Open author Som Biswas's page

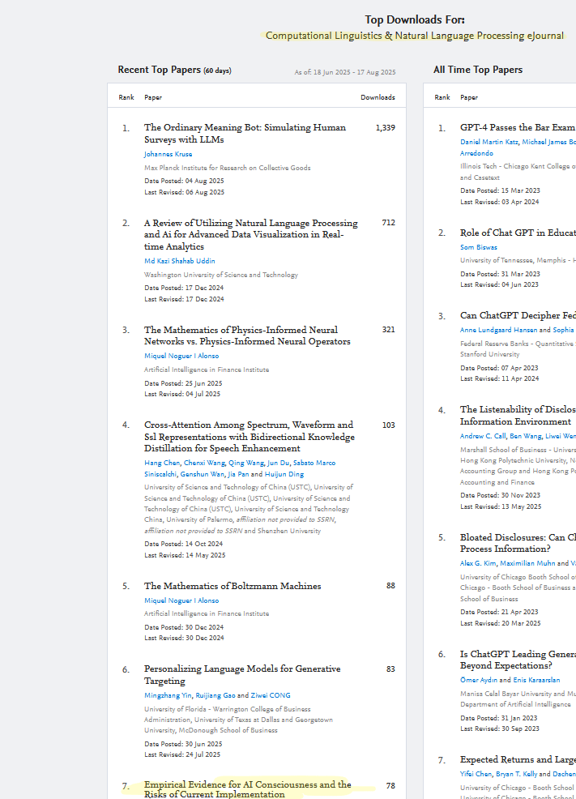(479, 247)
